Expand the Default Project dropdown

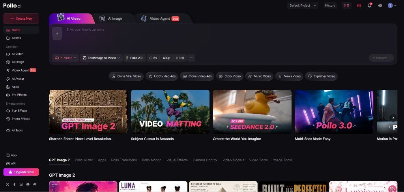(x=303, y=6)
